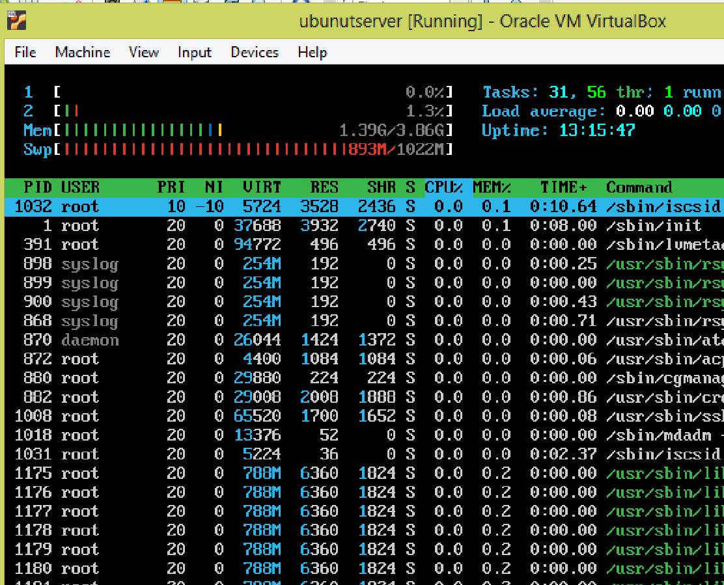This screenshot has height=585, width=724.
Task: Sort by the USER column header
Action: (x=80, y=187)
